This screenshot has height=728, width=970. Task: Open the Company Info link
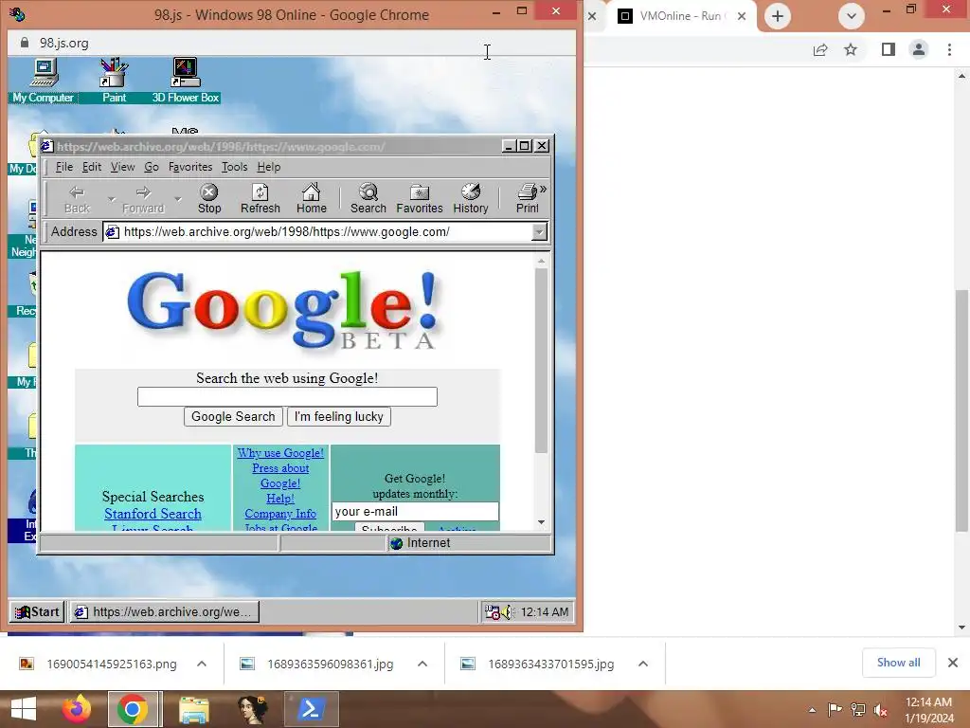click(x=280, y=514)
